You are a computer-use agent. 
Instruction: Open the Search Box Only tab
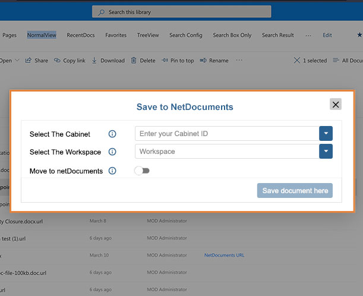[x=232, y=35]
